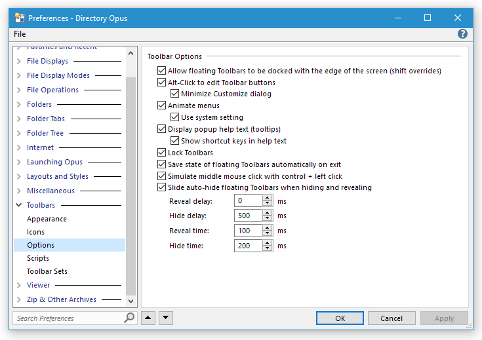This screenshot has width=482, height=340.
Task: Click the previous page up-arrow button
Action: click(148, 318)
